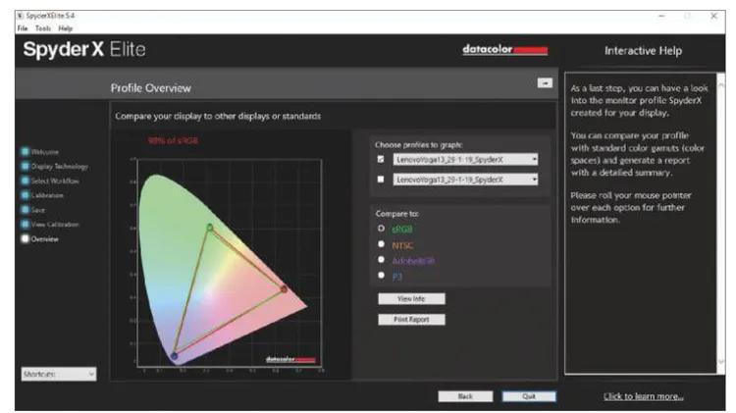The width and height of the screenshot is (736, 413).
Task: Select sRGB comparison radio button
Action: [x=381, y=229]
